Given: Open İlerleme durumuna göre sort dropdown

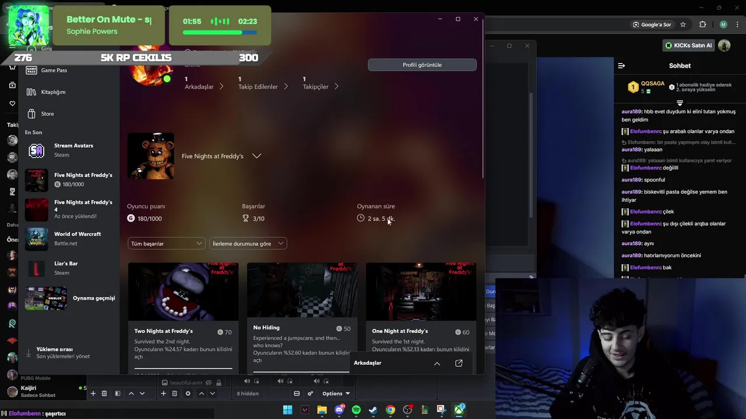Looking at the screenshot, I should (x=248, y=244).
